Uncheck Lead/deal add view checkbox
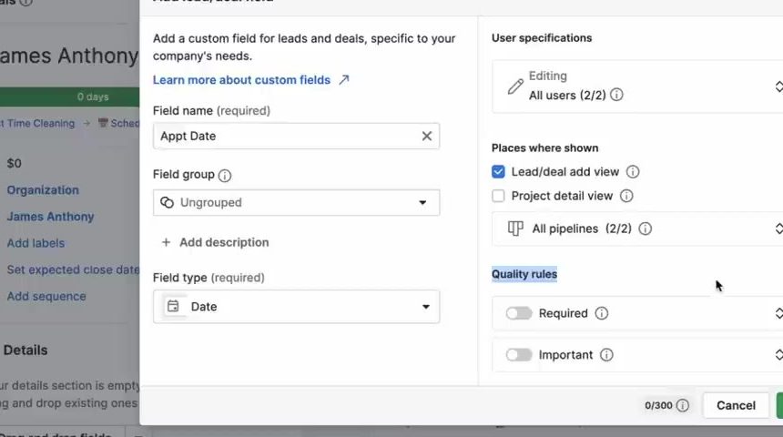This screenshot has height=437, width=783. point(498,172)
